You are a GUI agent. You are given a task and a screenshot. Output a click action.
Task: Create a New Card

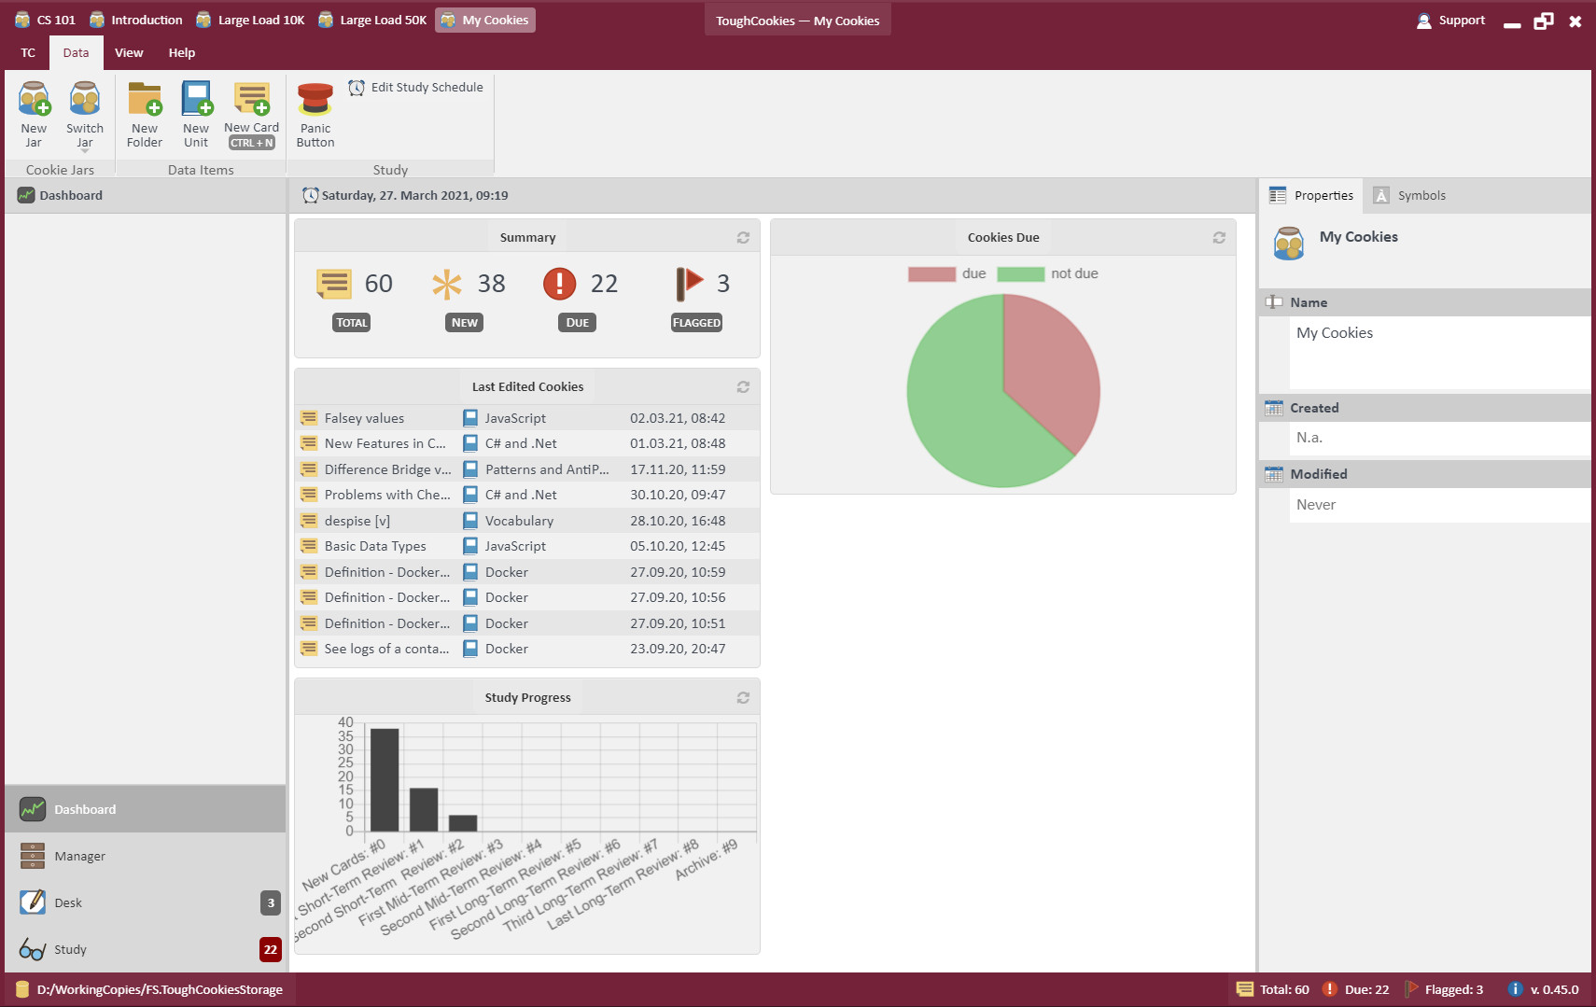coord(251,114)
